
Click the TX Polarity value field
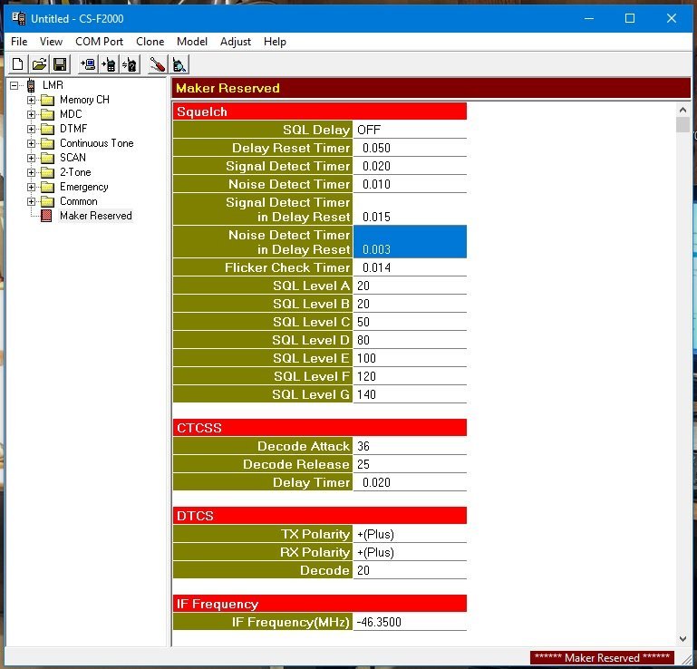point(409,534)
